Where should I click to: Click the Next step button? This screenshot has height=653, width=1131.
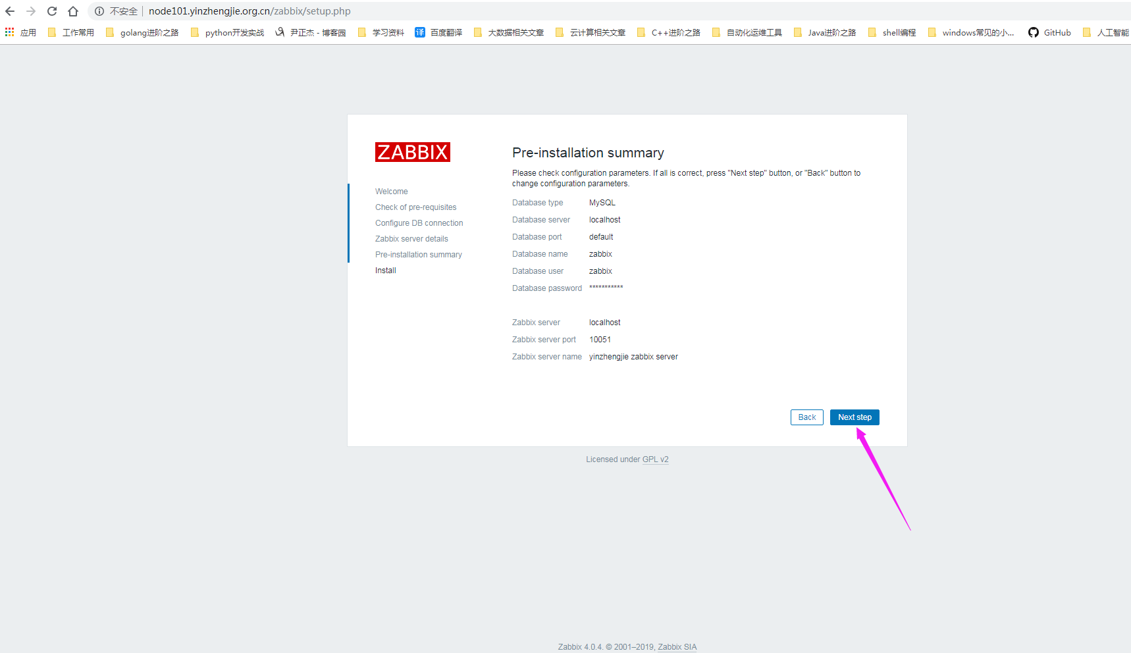point(855,417)
